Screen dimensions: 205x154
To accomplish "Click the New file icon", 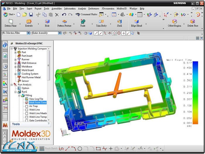I will coord(19,14).
